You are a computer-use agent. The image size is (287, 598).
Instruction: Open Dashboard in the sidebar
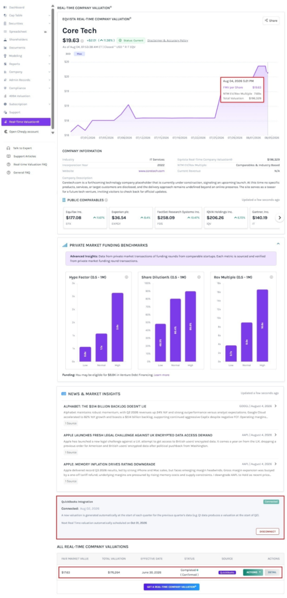coord(16,7)
